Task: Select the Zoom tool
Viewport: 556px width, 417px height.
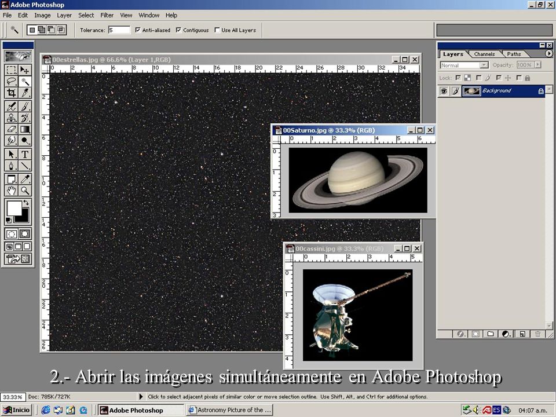Action: pyautogui.click(x=24, y=191)
